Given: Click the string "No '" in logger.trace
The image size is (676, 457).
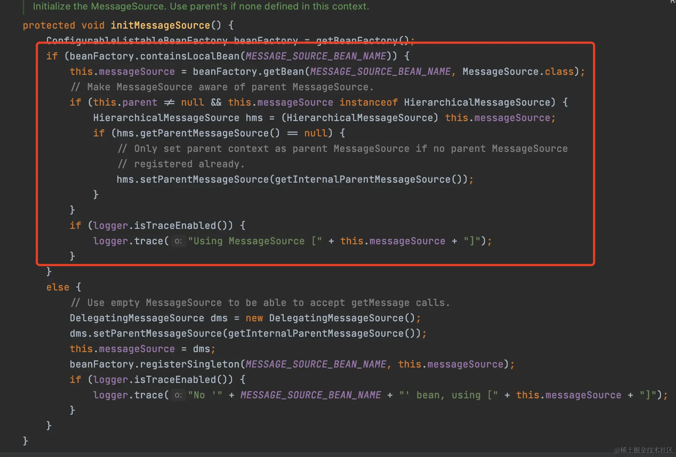Looking at the screenshot, I should 205,395.
